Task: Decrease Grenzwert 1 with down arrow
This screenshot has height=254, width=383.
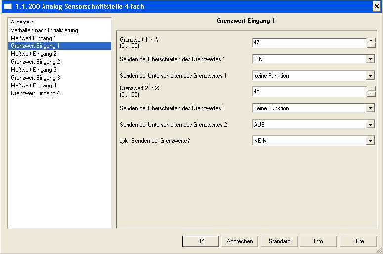Action: pos(371,45)
